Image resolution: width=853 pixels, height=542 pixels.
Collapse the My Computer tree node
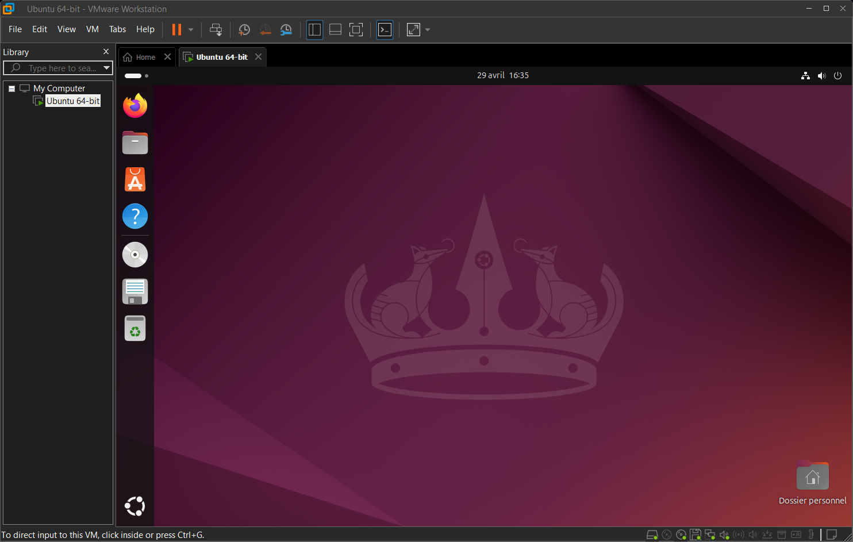pyautogui.click(x=11, y=89)
